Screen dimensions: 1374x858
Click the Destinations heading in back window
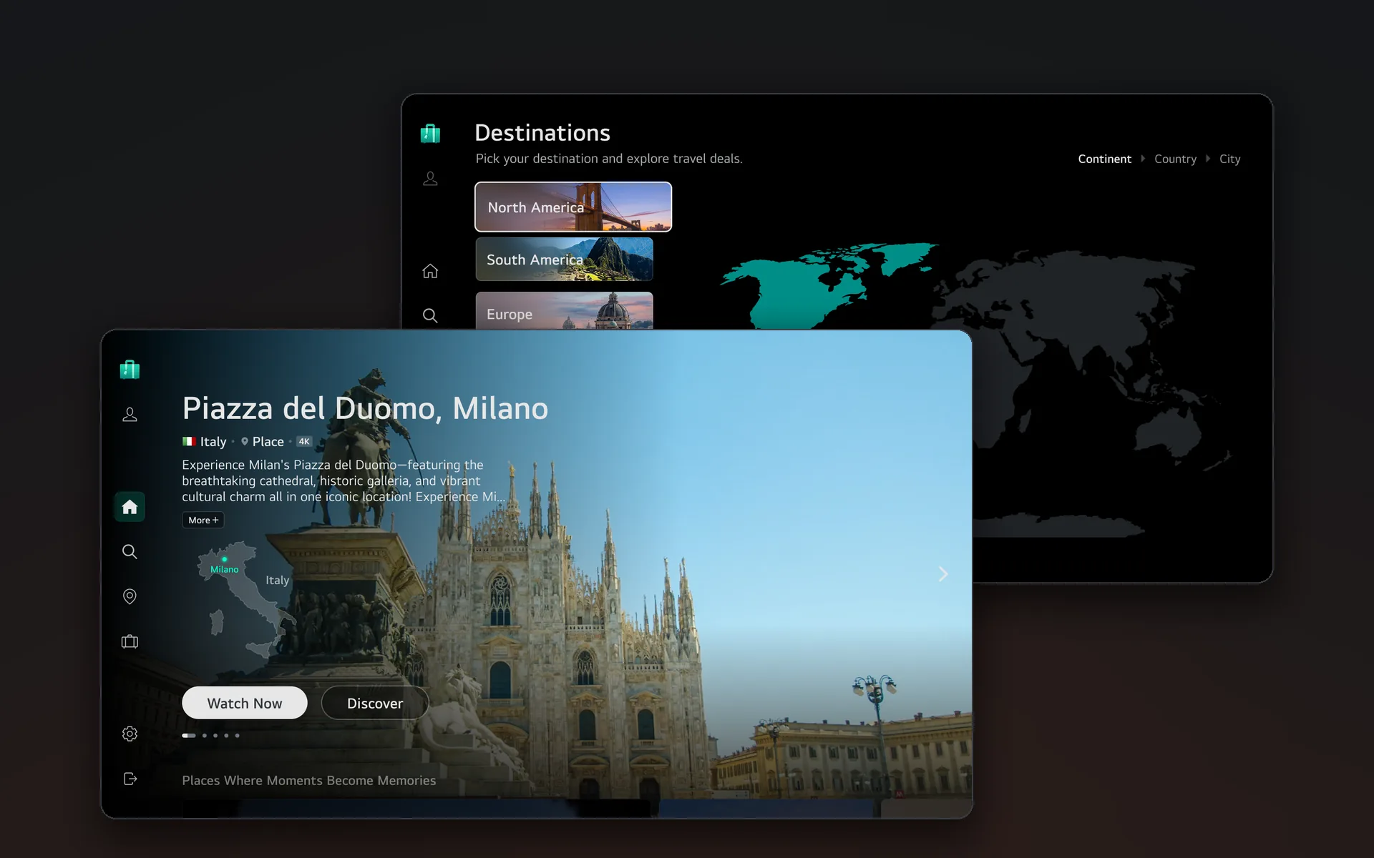(542, 132)
